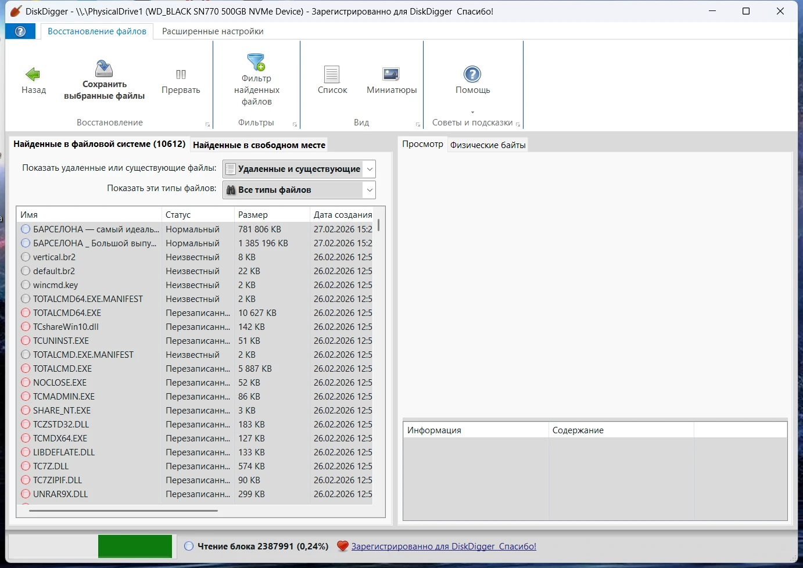Switch to Миниатюры thumbnails view icon
Screen dimensions: 803x568
point(391,74)
